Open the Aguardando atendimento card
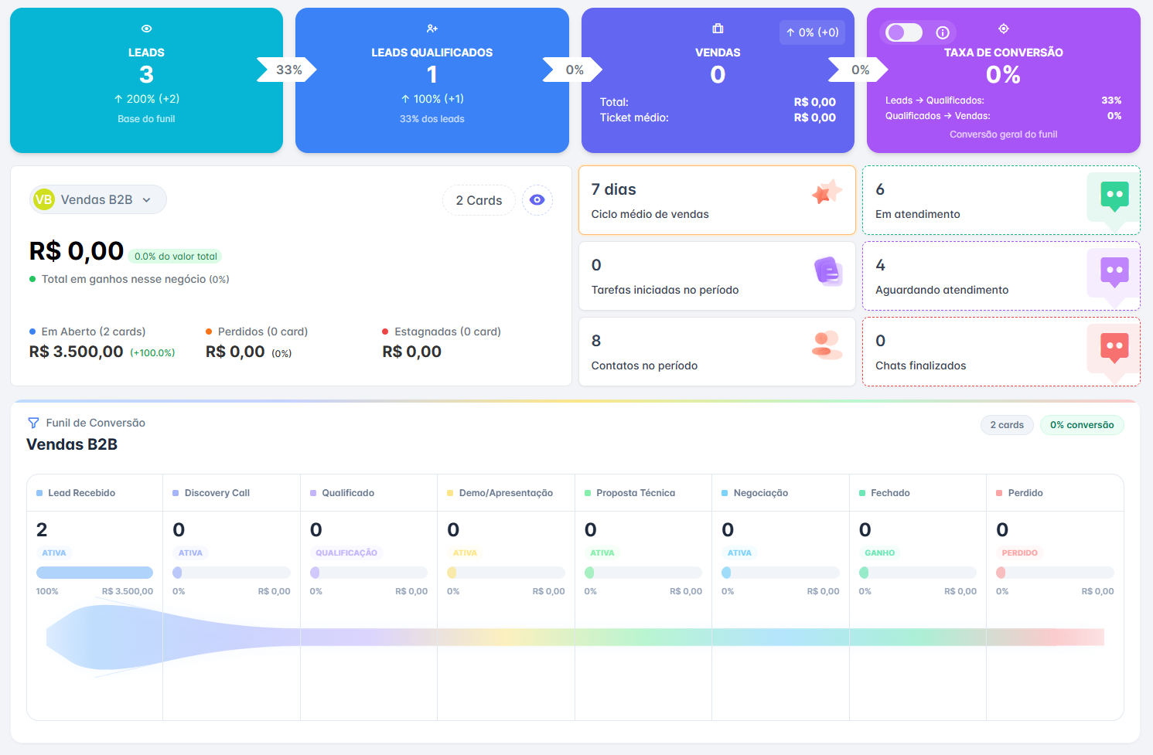 point(1001,276)
